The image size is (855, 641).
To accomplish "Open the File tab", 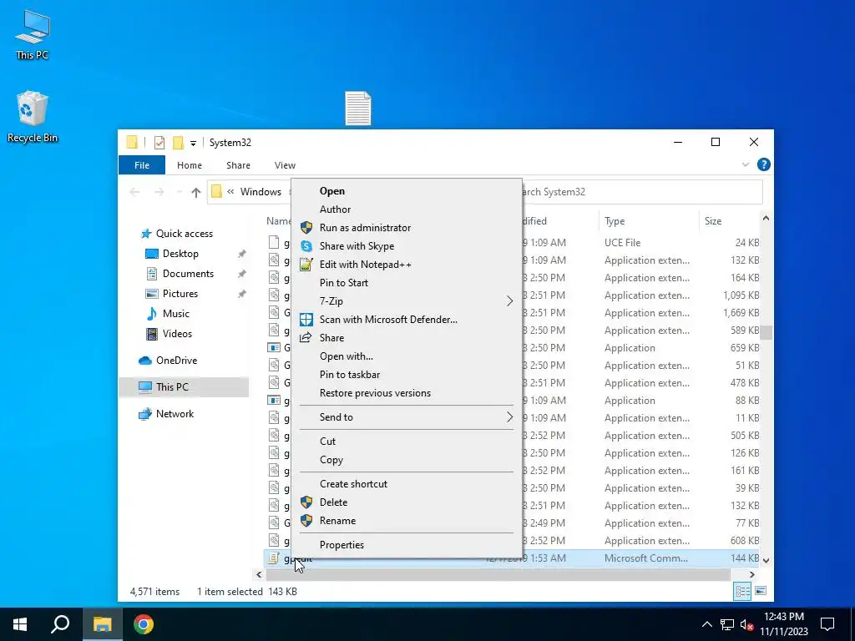I will [x=142, y=165].
